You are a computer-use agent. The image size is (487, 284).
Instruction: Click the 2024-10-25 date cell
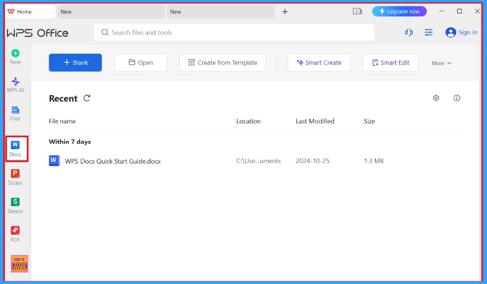[x=312, y=161]
